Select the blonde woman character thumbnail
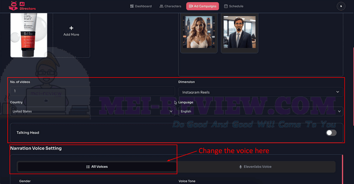The image size is (354, 184). click(199, 32)
